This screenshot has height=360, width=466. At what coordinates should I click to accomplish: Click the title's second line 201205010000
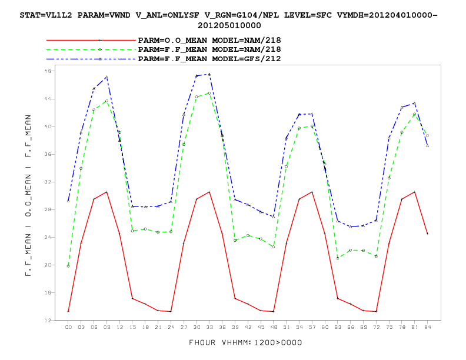(229, 25)
